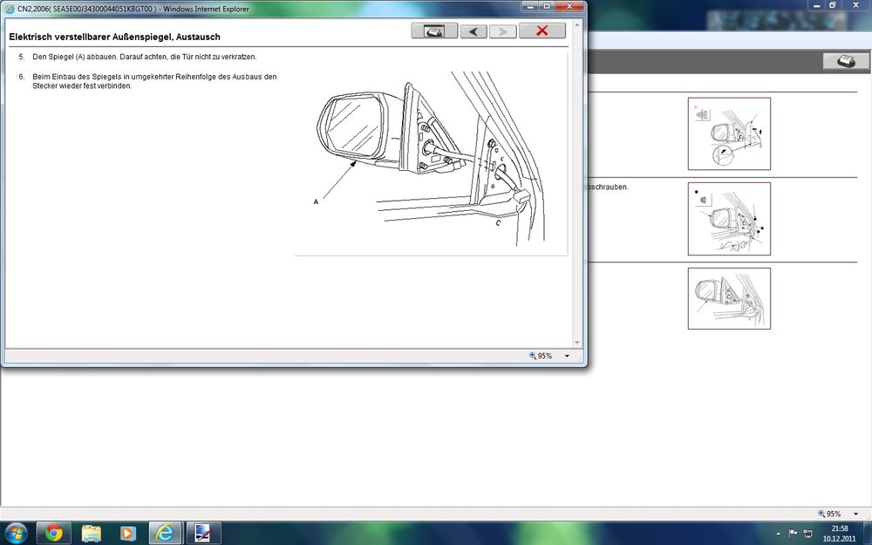Click the printer button in the background window
Screen dimensions: 872x545
click(x=844, y=61)
